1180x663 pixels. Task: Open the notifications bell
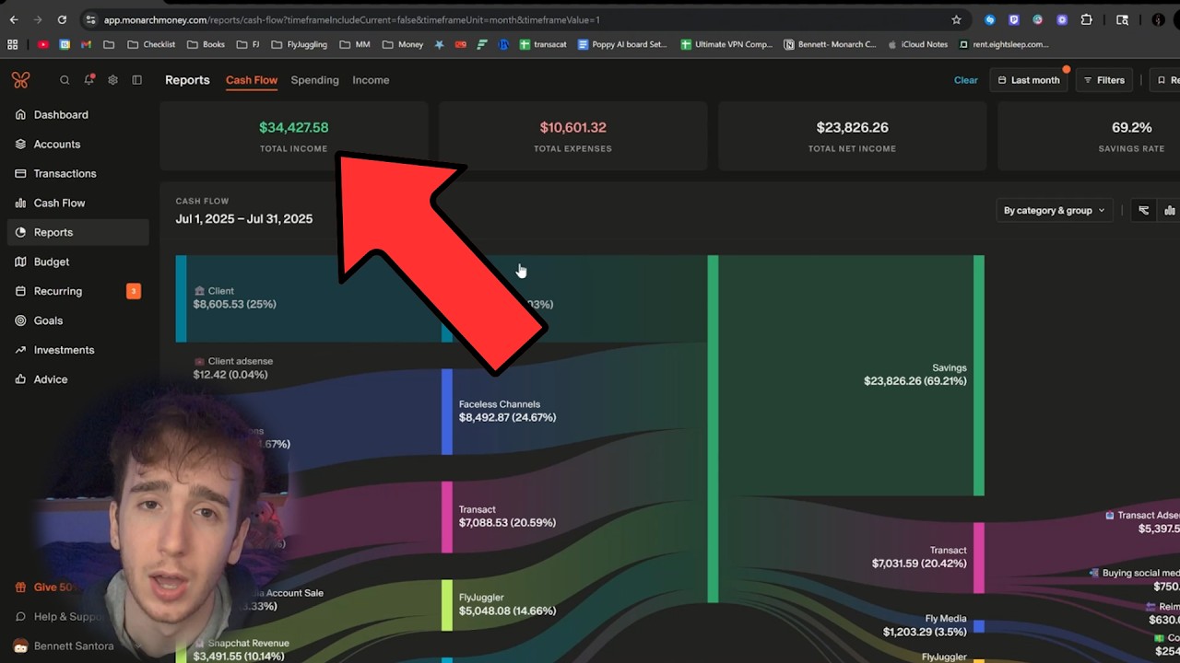88,80
